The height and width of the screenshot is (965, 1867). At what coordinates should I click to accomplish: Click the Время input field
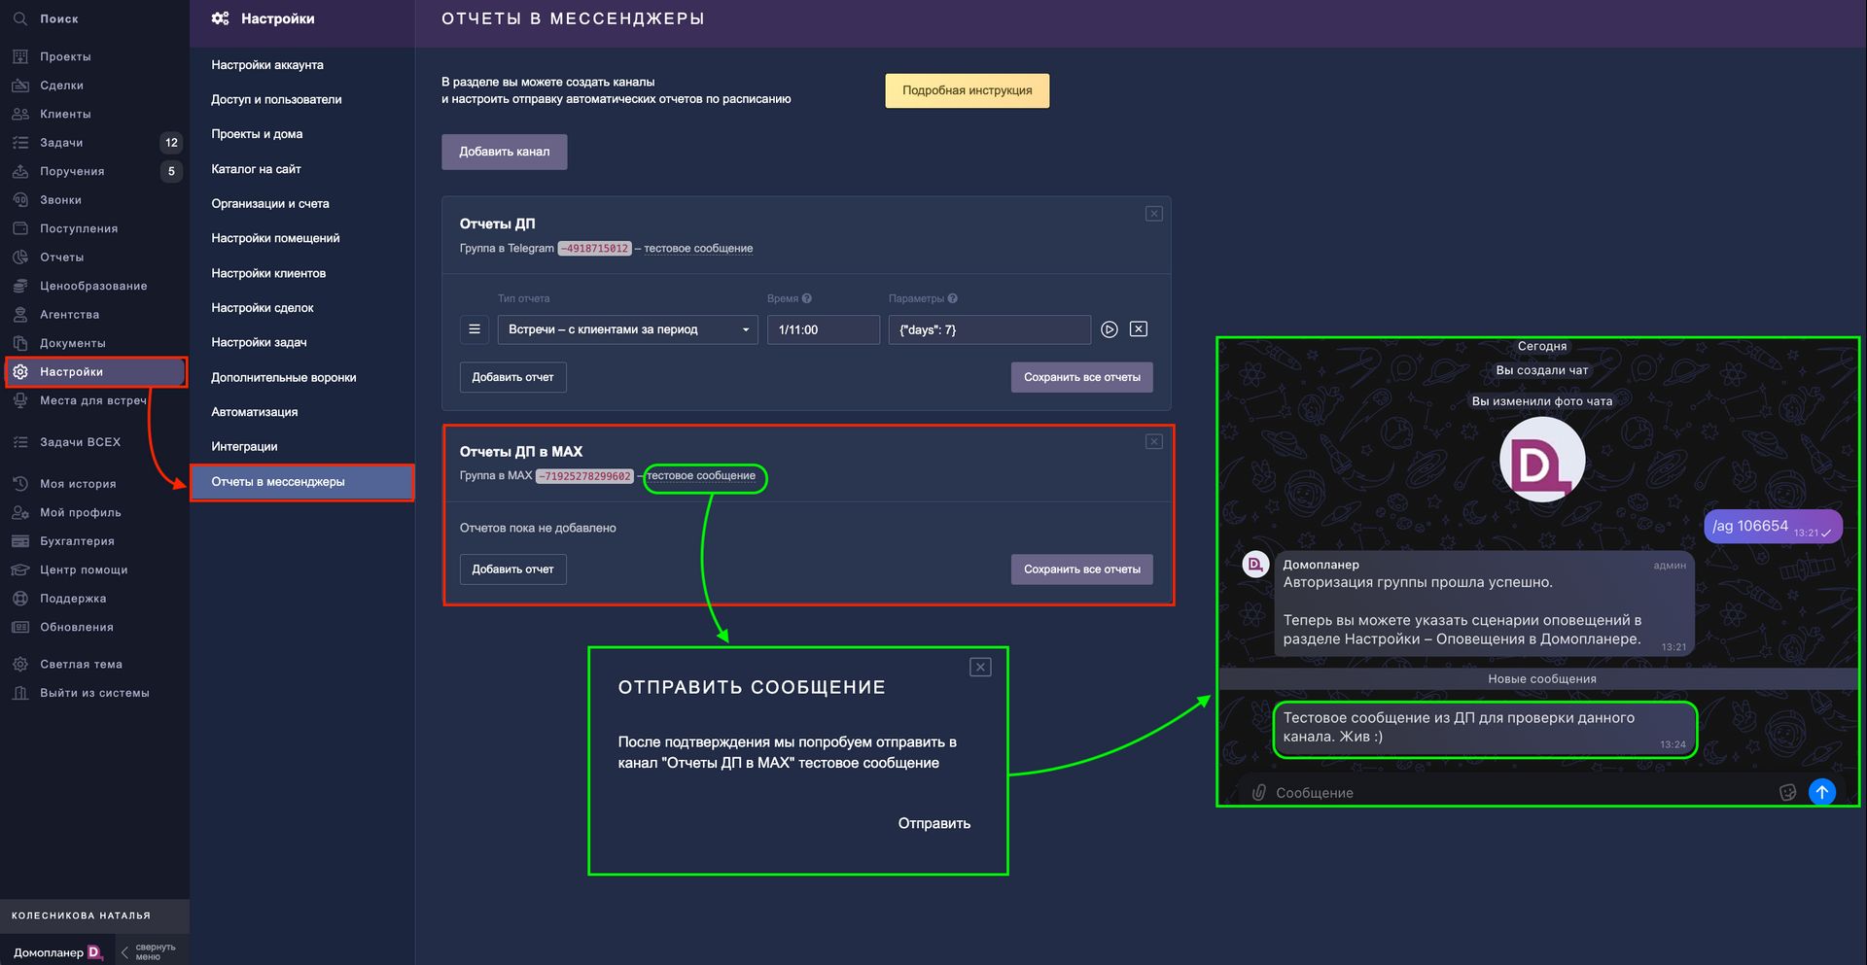(823, 329)
